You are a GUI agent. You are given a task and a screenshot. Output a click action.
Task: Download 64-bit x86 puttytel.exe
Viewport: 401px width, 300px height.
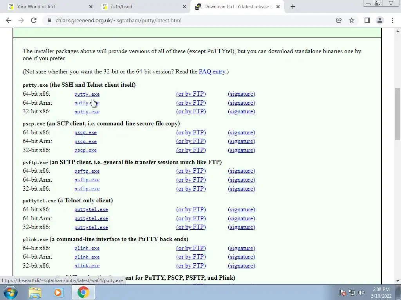91,209
